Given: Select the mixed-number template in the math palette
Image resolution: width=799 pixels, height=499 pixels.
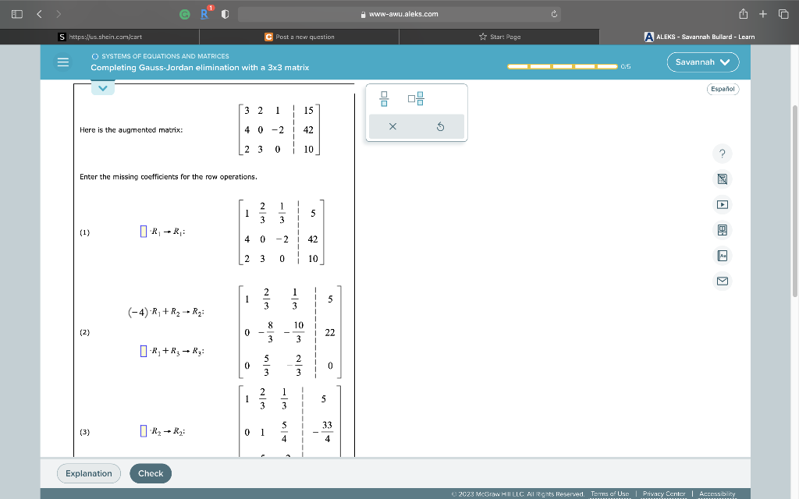Looking at the screenshot, I should pyautogui.click(x=414, y=98).
